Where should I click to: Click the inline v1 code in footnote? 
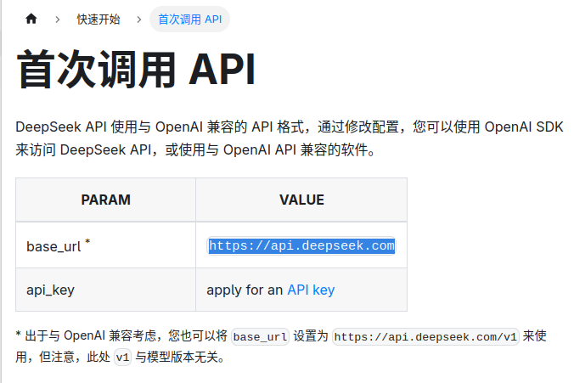point(122,357)
